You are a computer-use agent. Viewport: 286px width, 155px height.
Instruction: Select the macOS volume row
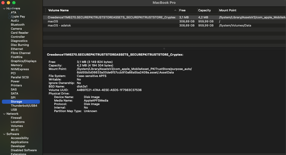click(x=164, y=21)
